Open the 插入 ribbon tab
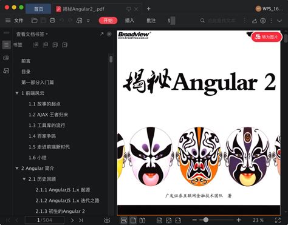Image resolution: width=288 pixels, height=225 pixels. (x=129, y=21)
